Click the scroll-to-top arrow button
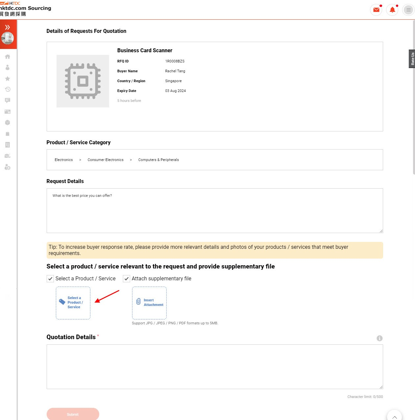This screenshot has height=420, width=415. pyautogui.click(x=394, y=415)
